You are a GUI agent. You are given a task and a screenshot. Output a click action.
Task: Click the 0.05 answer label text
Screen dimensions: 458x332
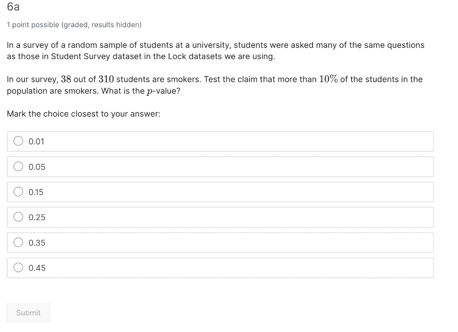click(37, 167)
